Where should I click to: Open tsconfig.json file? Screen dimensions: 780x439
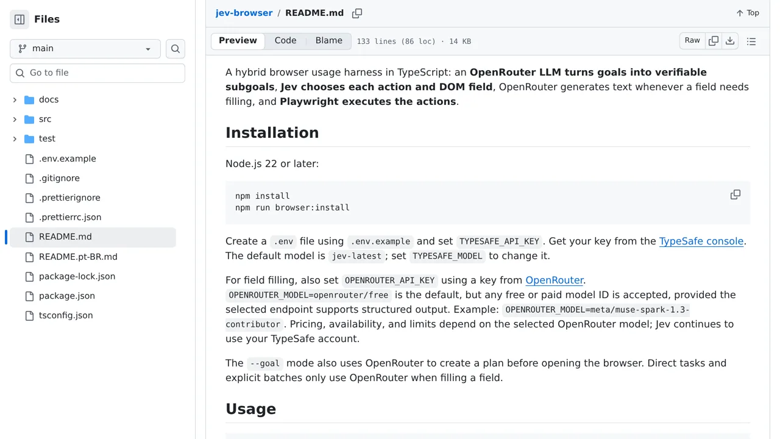coord(66,315)
